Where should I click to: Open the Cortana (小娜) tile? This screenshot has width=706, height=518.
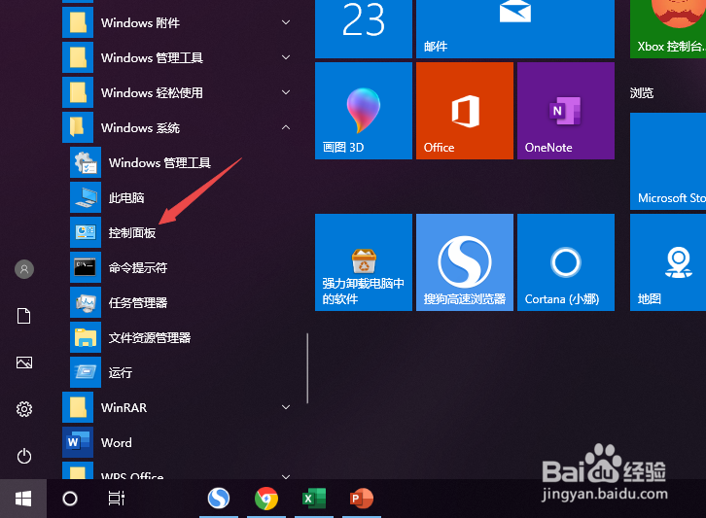[566, 262]
